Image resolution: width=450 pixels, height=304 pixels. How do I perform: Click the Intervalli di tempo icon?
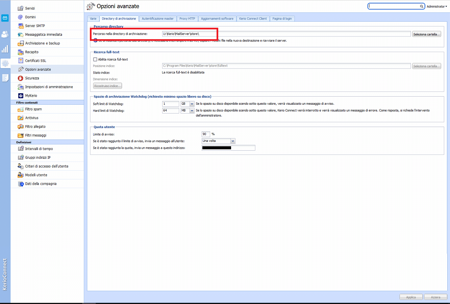coord(21,149)
